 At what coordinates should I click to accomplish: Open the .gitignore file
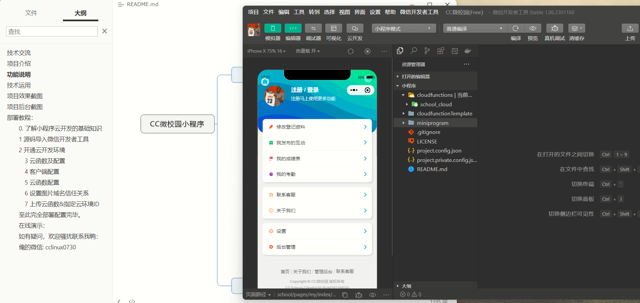[435, 132]
